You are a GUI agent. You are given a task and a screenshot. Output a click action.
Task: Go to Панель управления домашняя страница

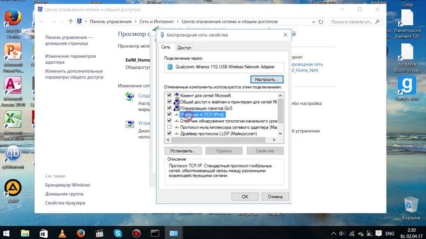click(69, 40)
